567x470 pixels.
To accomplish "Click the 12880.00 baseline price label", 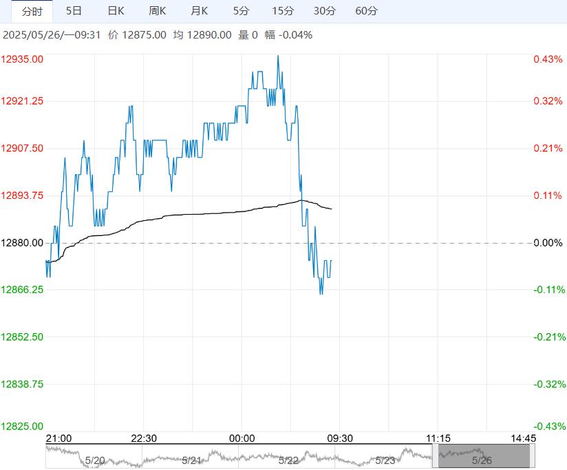I will point(23,243).
